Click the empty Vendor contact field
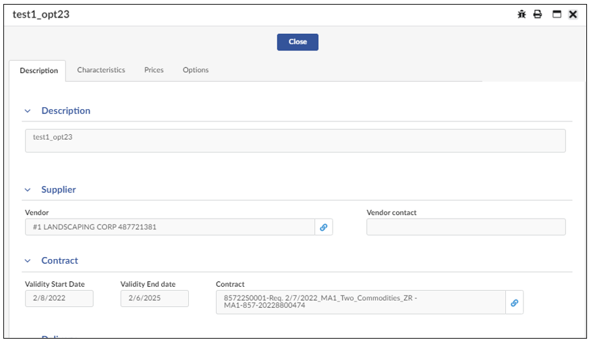This screenshot has width=593, height=342. [465, 227]
